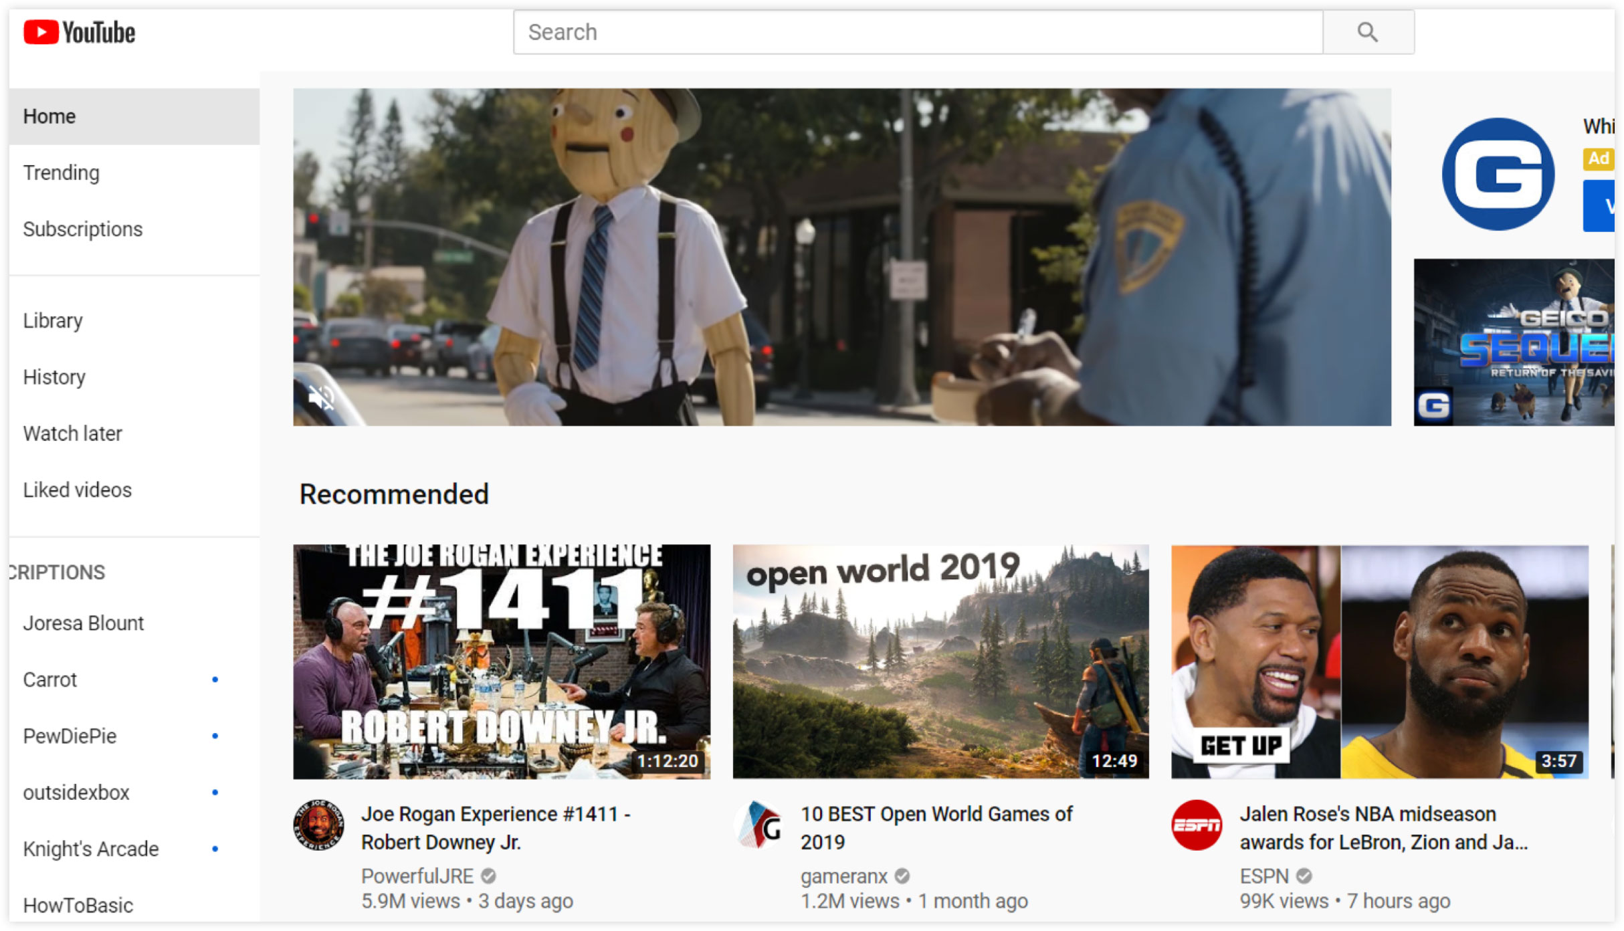Screen dimensions: 1624x931
Task: Open Jalen Rose LeBron thumbnail
Action: coord(1380,661)
